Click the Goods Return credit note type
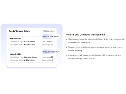 click(30, 42)
